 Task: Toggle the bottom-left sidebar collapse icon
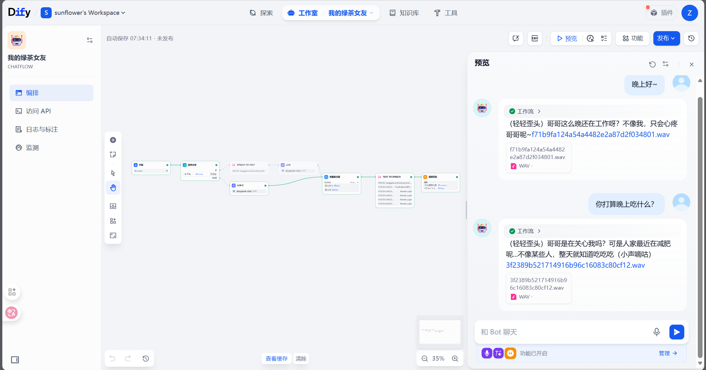(x=15, y=360)
